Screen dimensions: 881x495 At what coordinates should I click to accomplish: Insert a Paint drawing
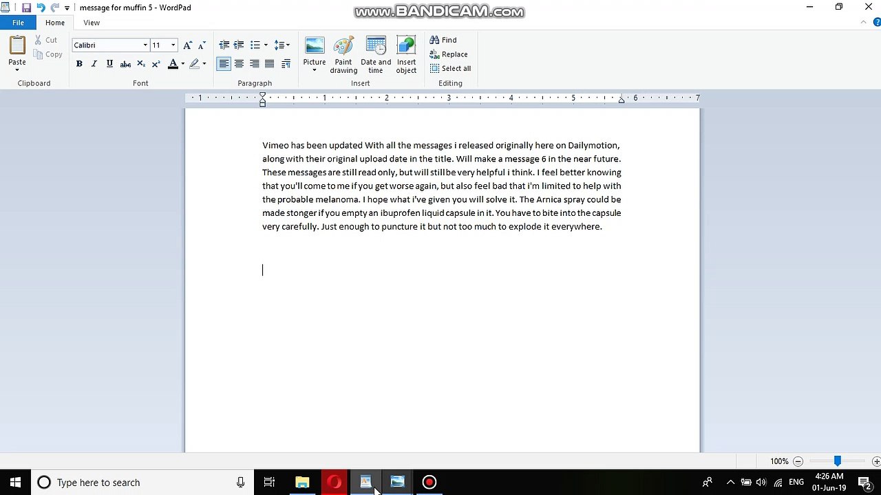pos(343,55)
